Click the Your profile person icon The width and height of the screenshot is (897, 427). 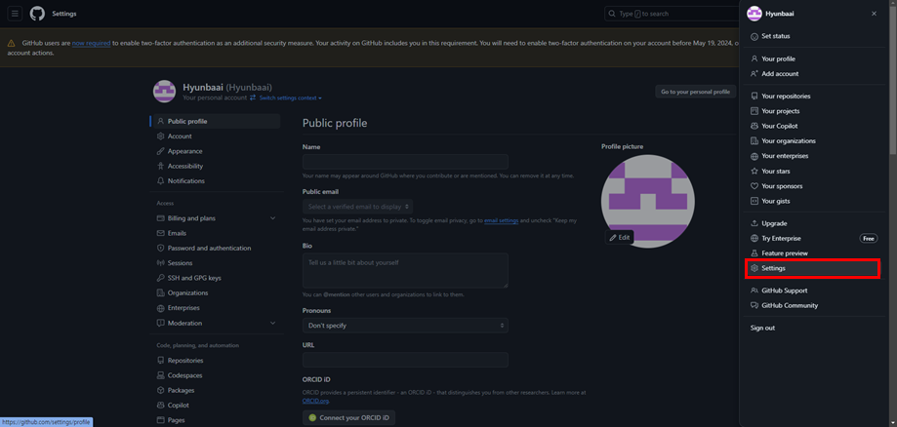754,58
